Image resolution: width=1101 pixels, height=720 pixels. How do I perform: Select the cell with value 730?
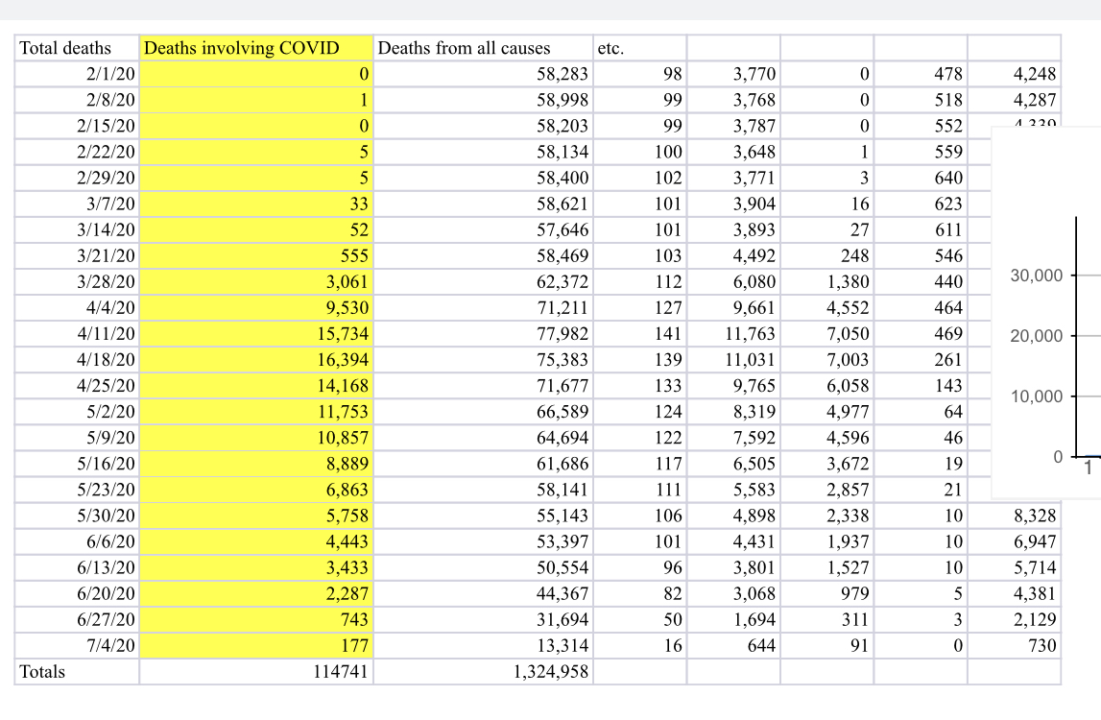click(1014, 645)
